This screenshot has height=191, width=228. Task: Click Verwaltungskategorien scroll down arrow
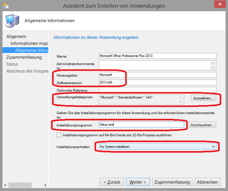tap(180, 102)
